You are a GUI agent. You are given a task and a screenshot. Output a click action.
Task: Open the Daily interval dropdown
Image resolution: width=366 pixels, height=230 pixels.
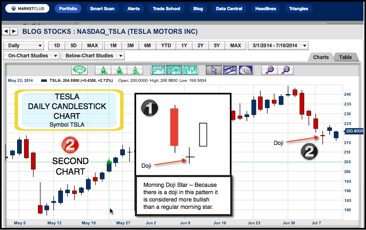[x=24, y=46]
